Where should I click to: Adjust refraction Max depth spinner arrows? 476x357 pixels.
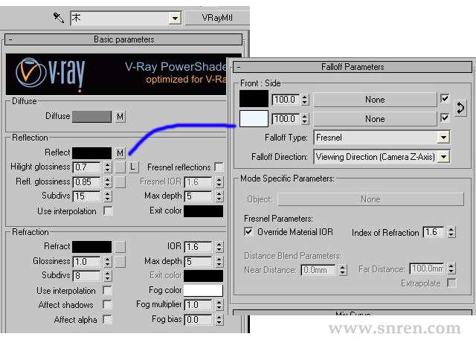pyautogui.click(x=219, y=261)
